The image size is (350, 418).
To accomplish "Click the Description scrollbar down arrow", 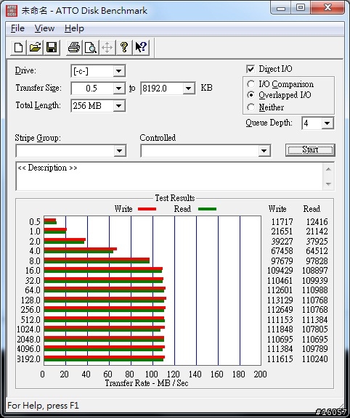I will [x=328, y=184].
